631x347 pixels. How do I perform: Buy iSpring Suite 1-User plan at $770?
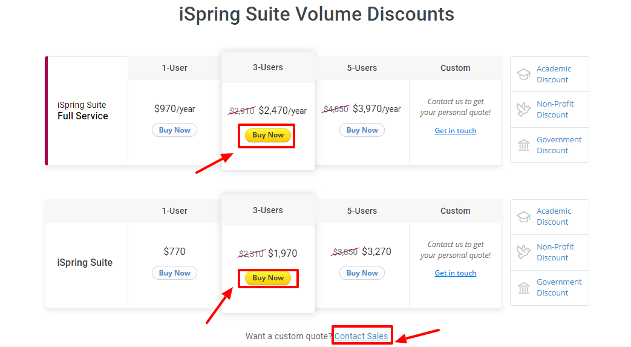pyautogui.click(x=174, y=273)
